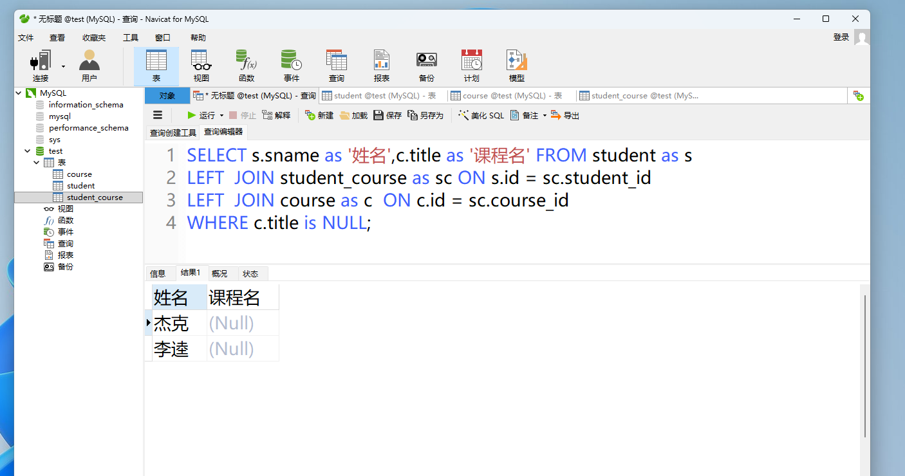Open the 报表 reports toolbar icon
This screenshot has width=905, height=476.
(382, 66)
